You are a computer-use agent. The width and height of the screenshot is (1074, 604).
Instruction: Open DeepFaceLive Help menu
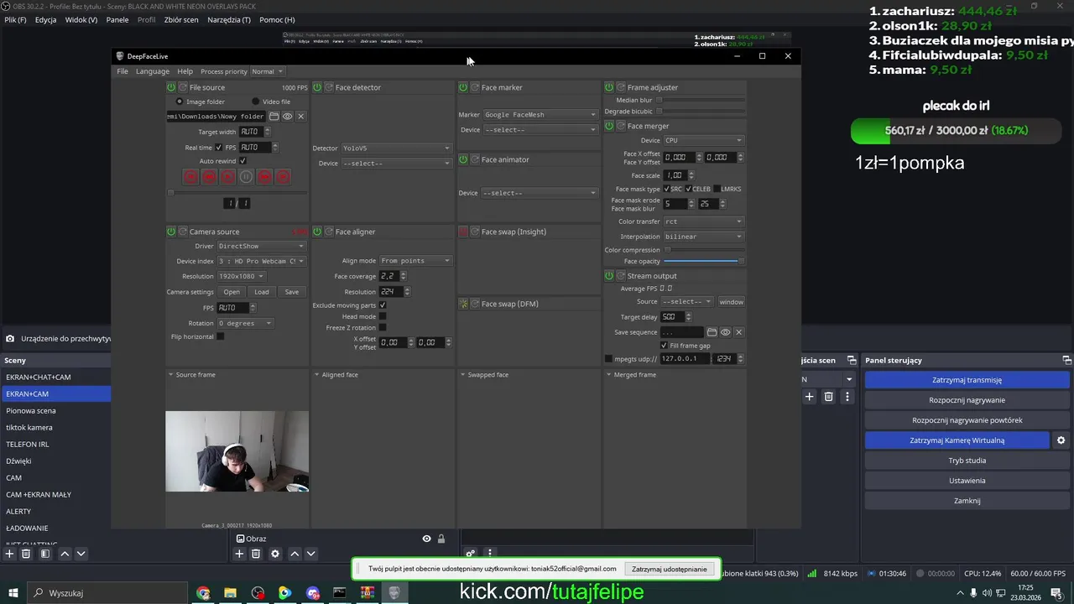click(x=185, y=71)
